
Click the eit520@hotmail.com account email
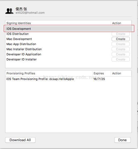(x=30, y=13)
